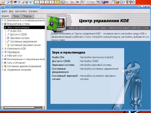This screenshot has height=113, width=151.
Task: Expand Региональные и специальные возможности node
Action: tap(3, 59)
